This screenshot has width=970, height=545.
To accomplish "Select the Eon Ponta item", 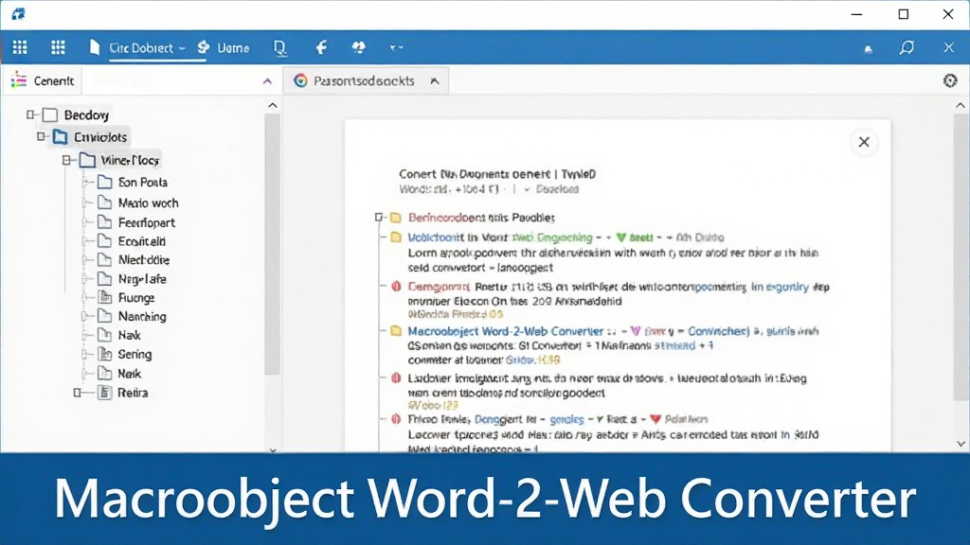I will pos(142,183).
